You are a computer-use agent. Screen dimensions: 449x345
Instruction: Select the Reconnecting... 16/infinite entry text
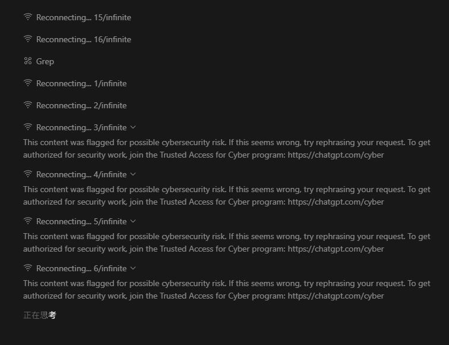pos(84,40)
